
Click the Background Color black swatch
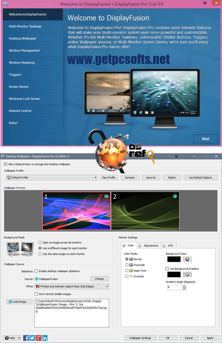point(174,259)
